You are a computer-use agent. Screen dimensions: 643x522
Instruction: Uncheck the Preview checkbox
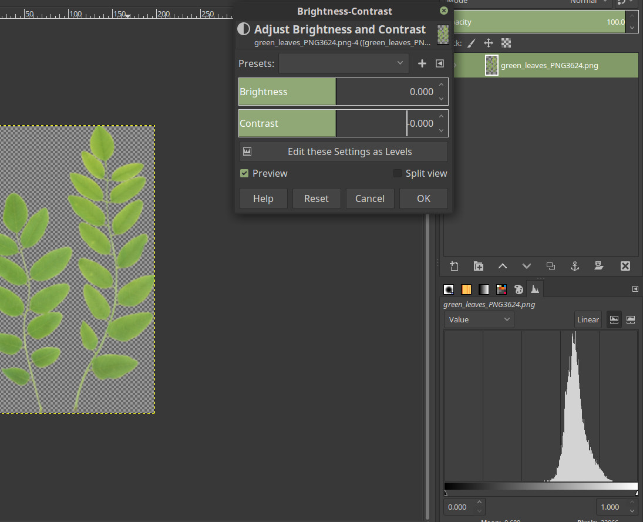[x=245, y=173]
